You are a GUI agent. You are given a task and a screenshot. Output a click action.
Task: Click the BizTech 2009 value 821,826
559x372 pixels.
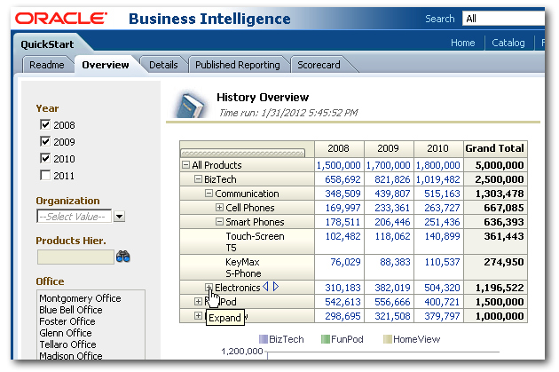point(392,179)
